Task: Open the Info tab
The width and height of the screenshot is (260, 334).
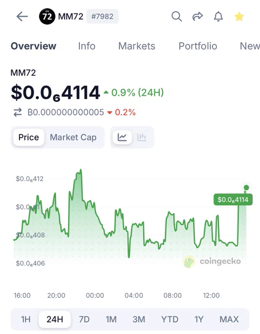Action: (x=87, y=46)
